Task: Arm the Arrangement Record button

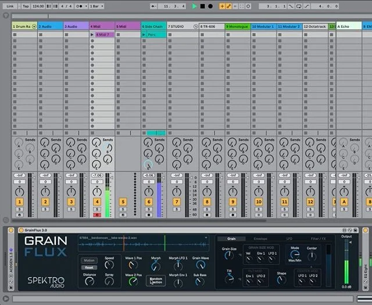Action: pyautogui.click(x=210, y=6)
